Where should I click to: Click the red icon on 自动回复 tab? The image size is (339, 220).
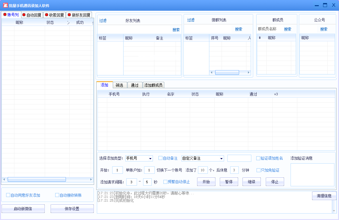(24, 15)
